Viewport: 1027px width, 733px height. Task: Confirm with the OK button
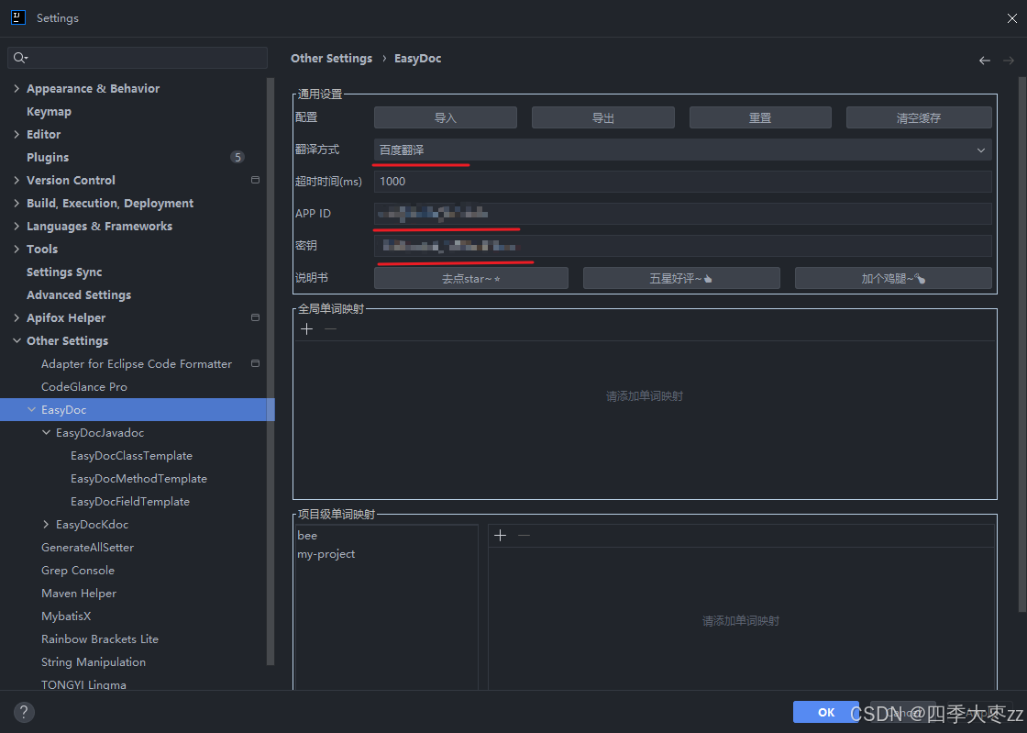pyautogui.click(x=826, y=712)
